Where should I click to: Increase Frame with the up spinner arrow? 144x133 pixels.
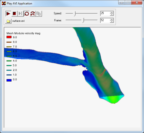pyautogui.click(x=112, y=19)
